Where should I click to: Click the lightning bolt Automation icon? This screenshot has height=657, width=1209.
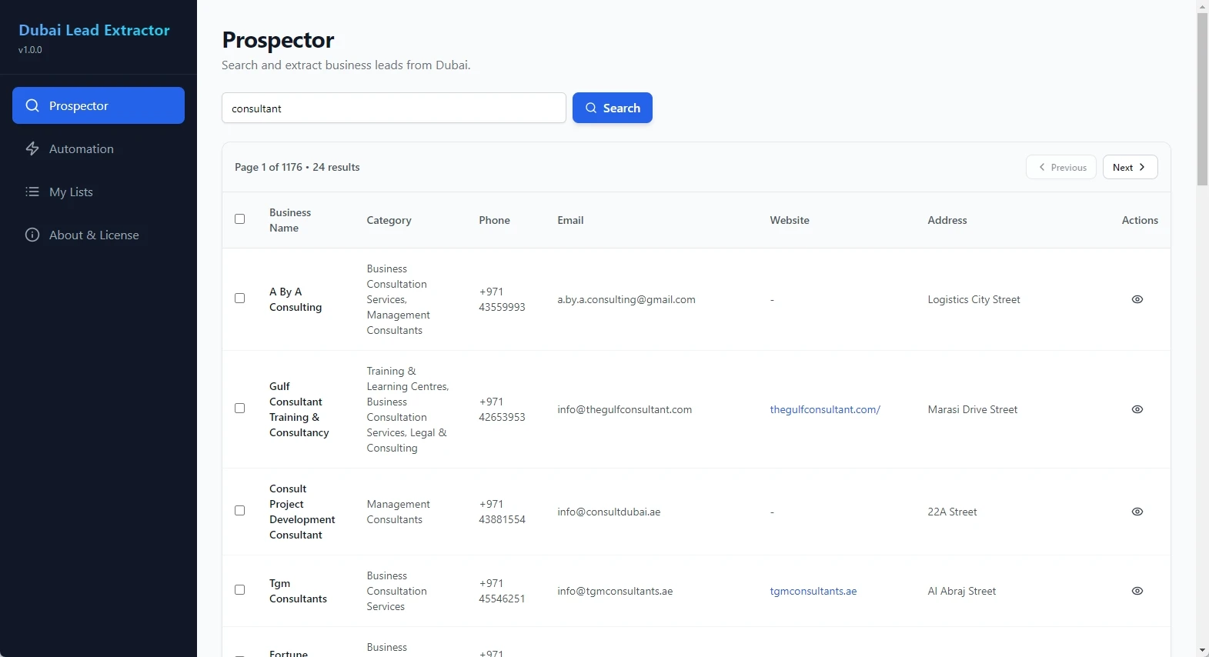(32, 148)
